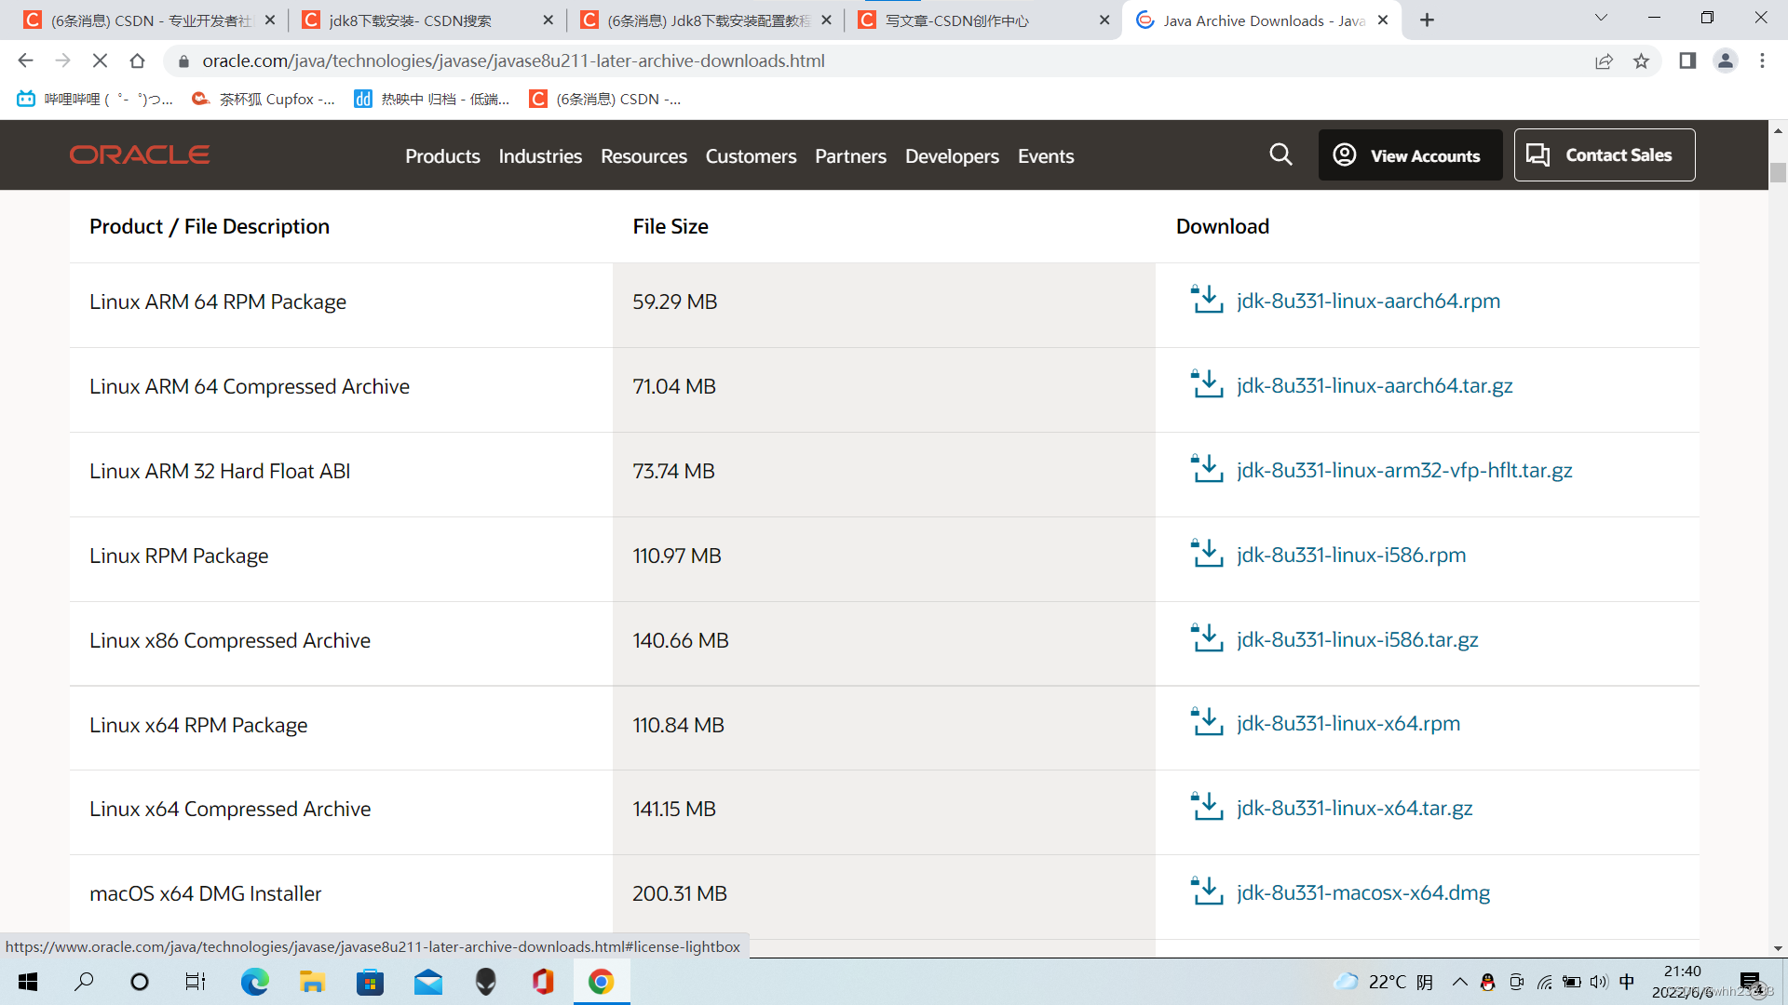Download jdk-8u331-linux-aarch64.tar.gz

1375,385
